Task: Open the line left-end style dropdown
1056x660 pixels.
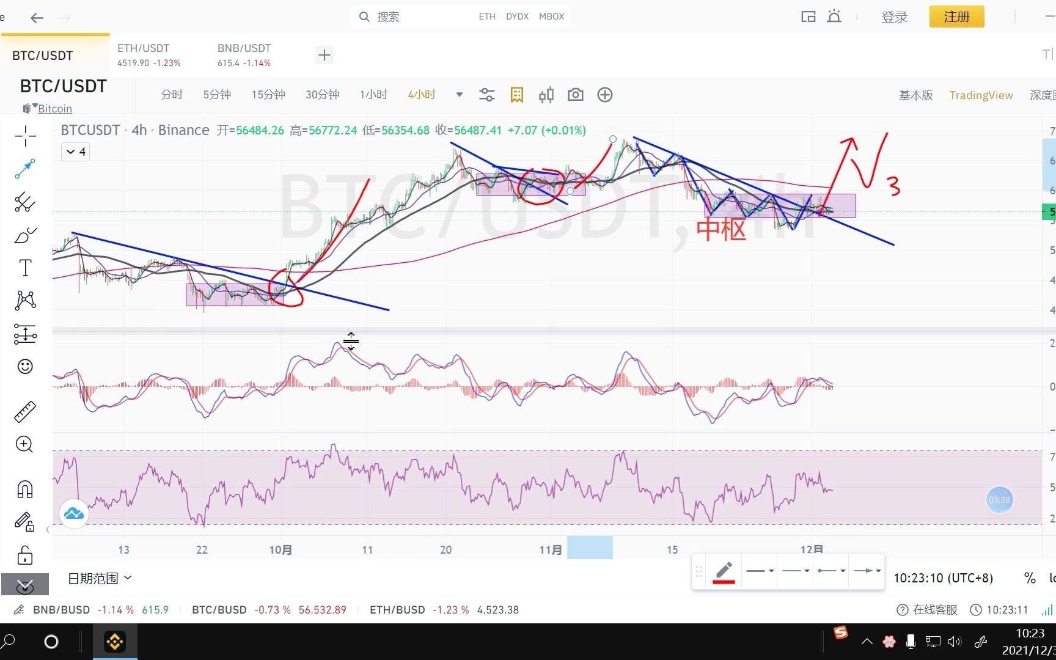Action: point(831,571)
